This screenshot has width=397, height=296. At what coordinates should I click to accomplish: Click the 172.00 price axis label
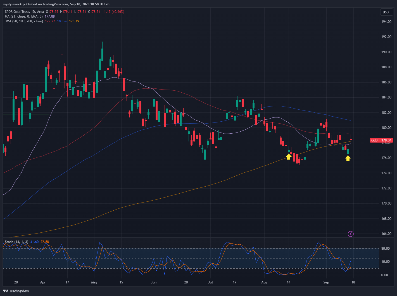click(x=386, y=188)
